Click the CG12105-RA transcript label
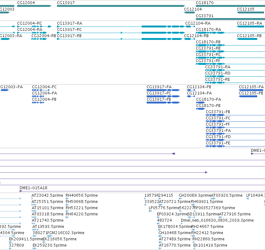Image resolution: width=265 pixels, height=250 pixels. coord(250,23)
